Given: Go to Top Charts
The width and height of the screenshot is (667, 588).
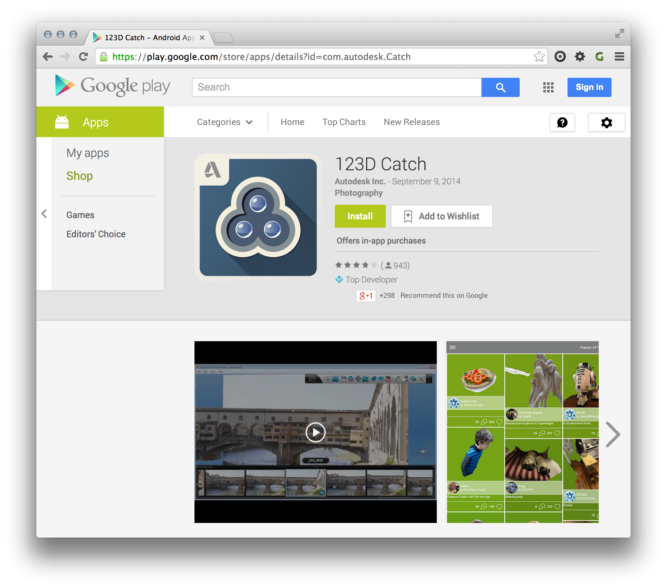Looking at the screenshot, I should pyautogui.click(x=344, y=122).
